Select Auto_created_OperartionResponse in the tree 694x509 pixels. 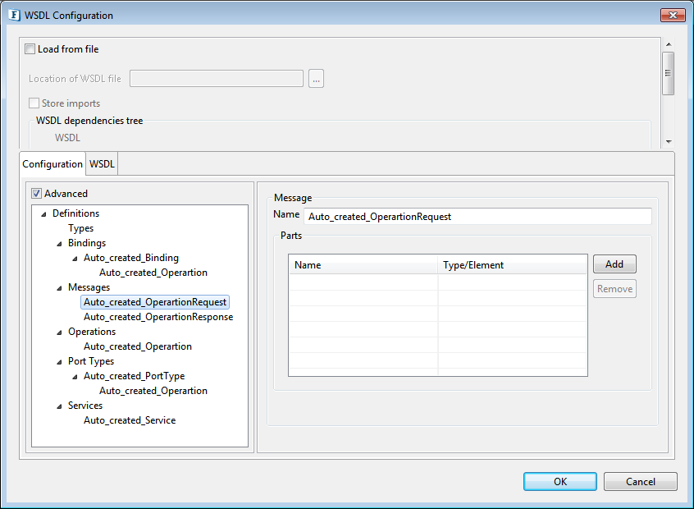click(158, 317)
